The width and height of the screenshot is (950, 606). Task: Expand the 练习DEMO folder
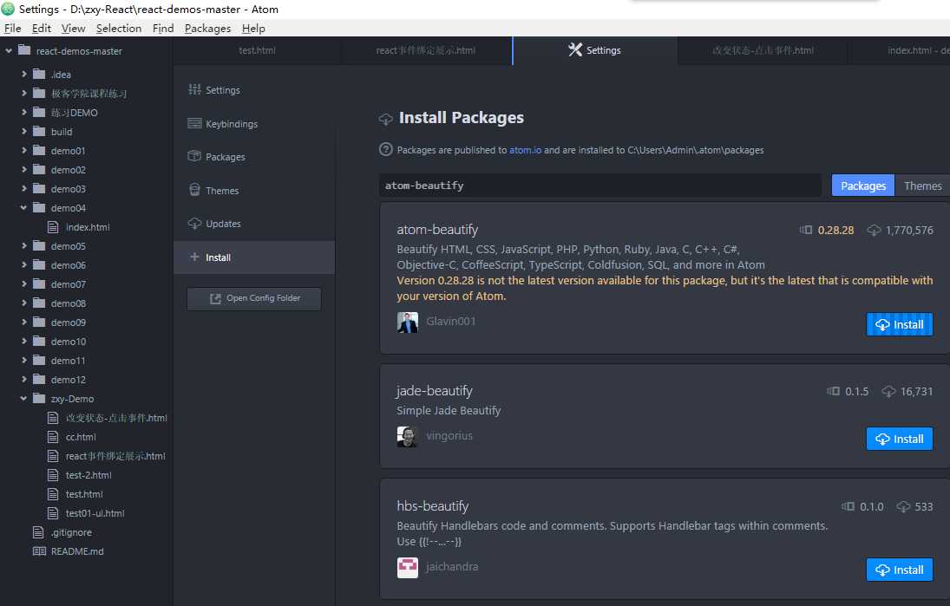[x=23, y=112]
